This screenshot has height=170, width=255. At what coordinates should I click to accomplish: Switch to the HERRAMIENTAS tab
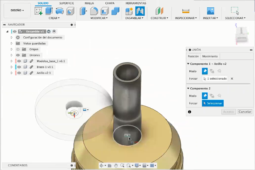136,3
